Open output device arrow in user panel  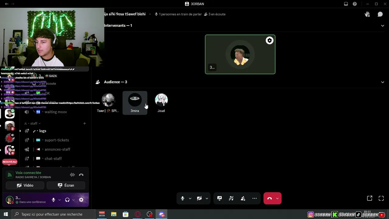click(x=73, y=200)
